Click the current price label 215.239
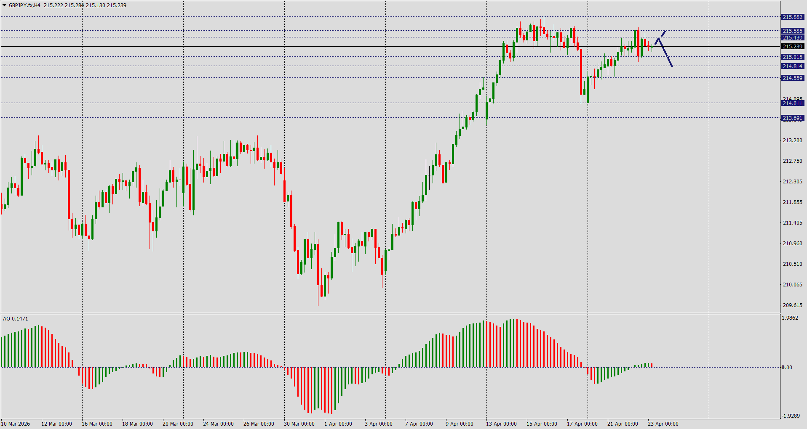 click(793, 47)
